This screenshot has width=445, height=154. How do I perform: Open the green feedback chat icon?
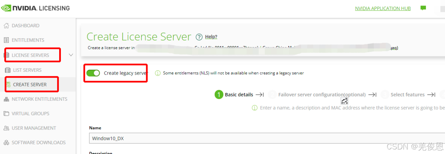click(423, 8)
